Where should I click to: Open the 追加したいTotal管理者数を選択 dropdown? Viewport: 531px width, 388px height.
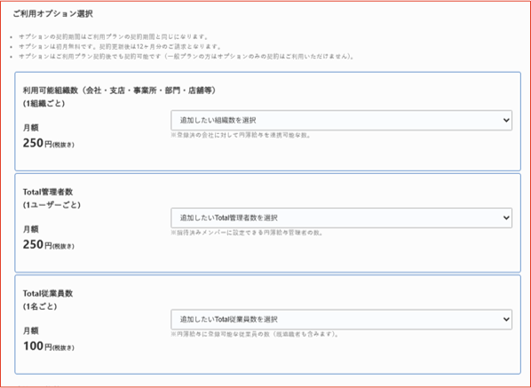341,218
